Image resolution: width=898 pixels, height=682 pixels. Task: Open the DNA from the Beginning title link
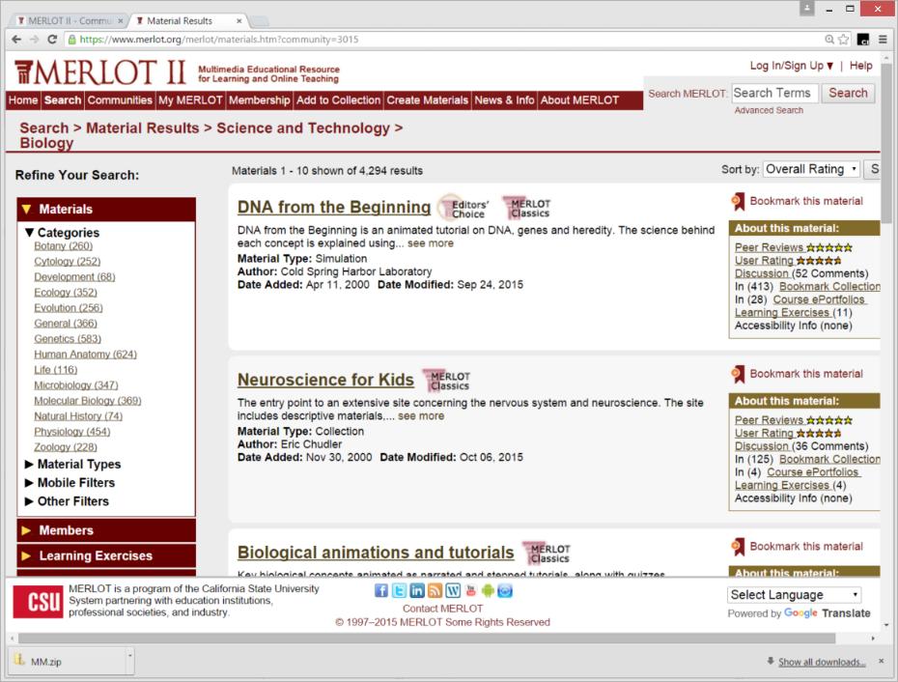tap(334, 207)
